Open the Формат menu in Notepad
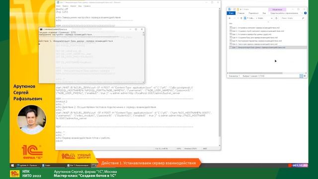 (73, 6)
